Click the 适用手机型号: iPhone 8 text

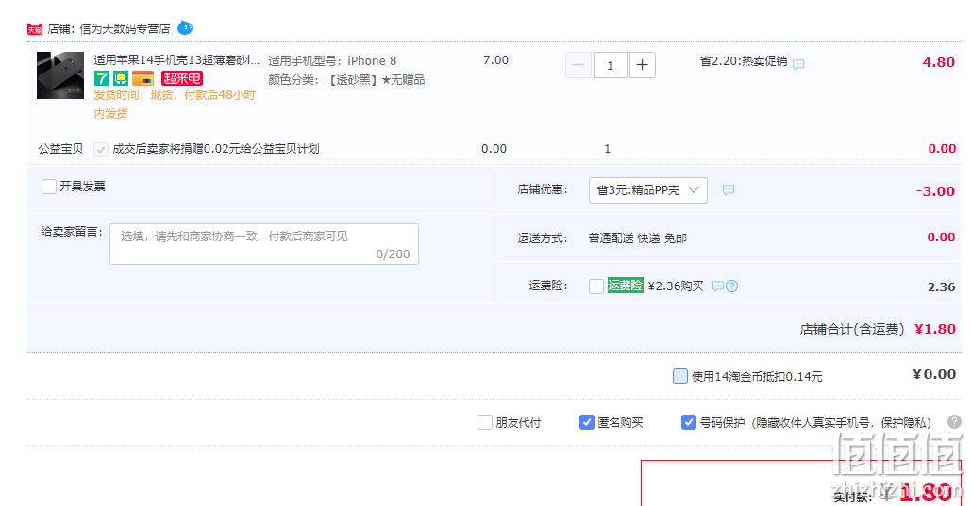[332, 60]
